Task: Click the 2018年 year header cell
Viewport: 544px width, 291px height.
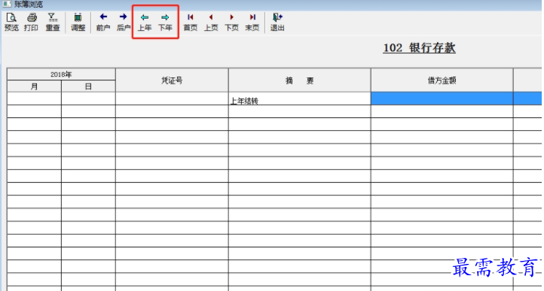Action: coord(62,74)
